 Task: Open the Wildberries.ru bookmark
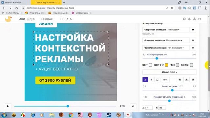coord(82,13)
